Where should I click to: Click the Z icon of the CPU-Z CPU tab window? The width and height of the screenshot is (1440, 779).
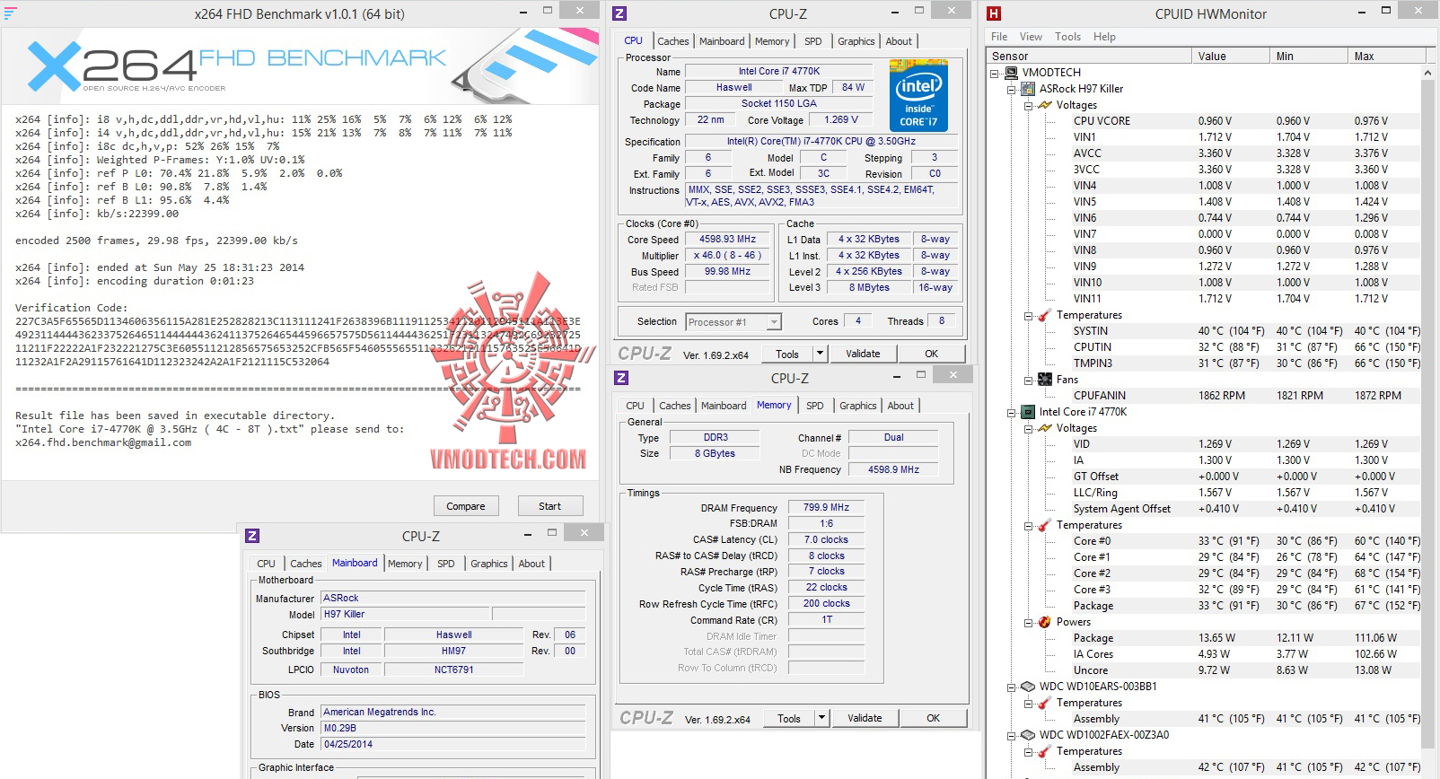(x=619, y=13)
